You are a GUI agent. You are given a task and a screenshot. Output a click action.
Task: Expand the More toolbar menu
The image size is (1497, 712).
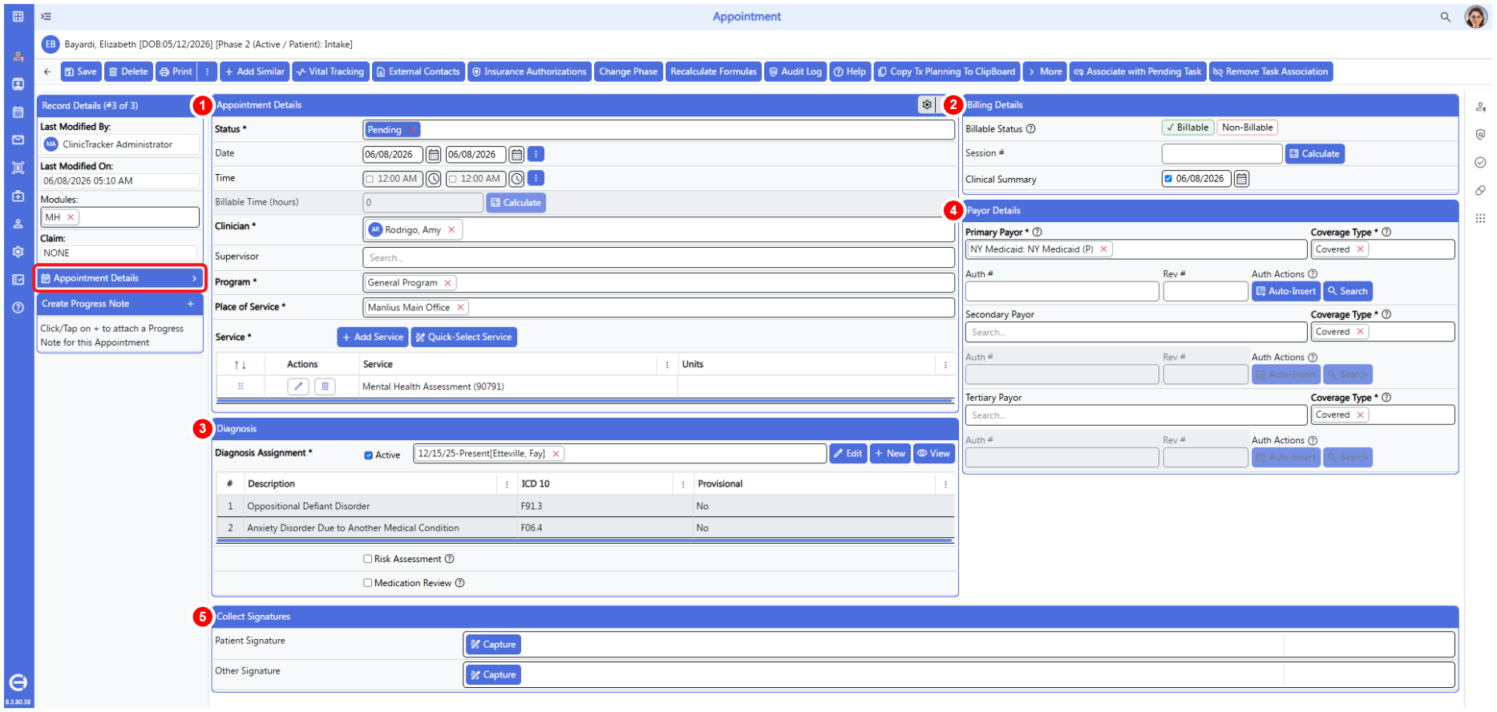tap(1044, 71)
